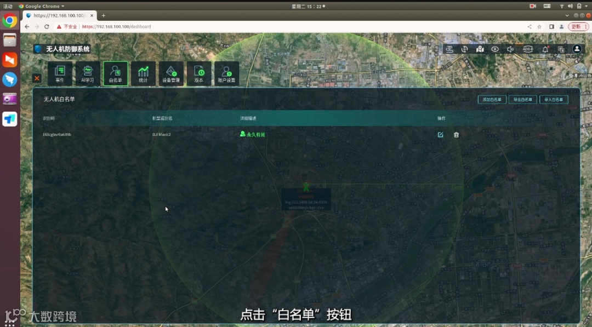The width and height of the screenshot is (592, 327).
Task: Open the blue T app in the dock
Action: pos(10,119)
